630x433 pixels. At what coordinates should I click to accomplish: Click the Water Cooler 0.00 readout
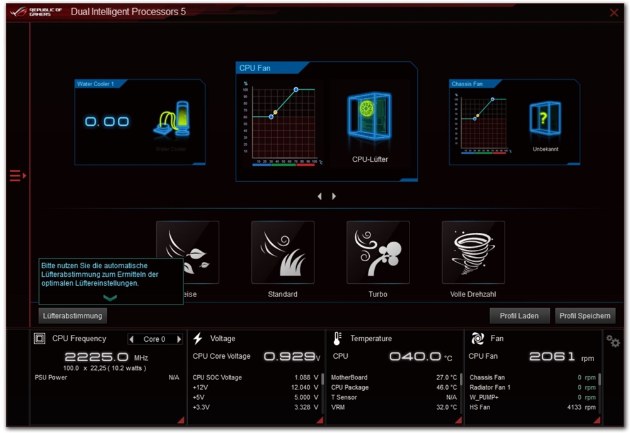pyautogui.click(x=107, y=121)
